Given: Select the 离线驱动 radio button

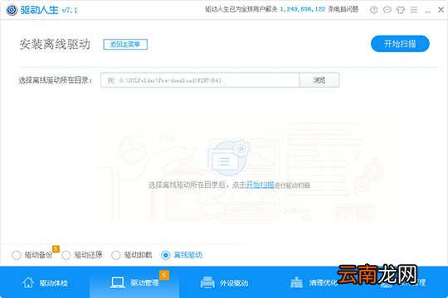Looking at the screenshot, I should point(166,255).
